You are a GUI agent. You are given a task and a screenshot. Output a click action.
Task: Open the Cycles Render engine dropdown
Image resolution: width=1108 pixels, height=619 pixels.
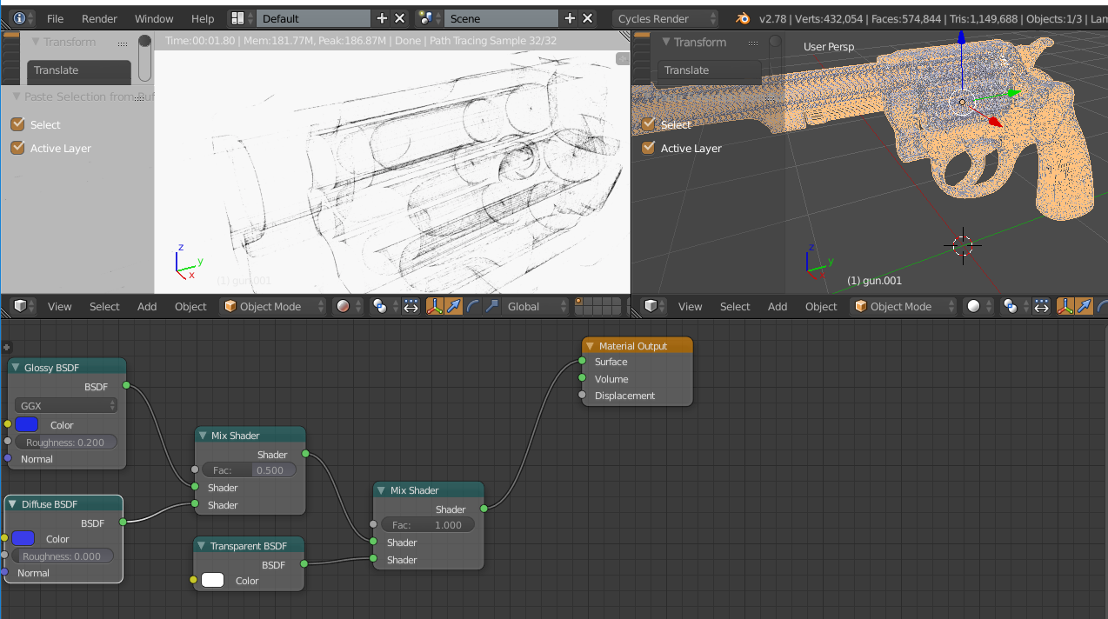coord(666,18)
